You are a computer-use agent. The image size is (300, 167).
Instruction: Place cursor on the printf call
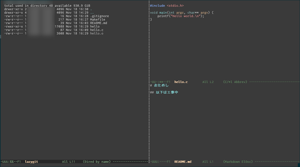163,16
